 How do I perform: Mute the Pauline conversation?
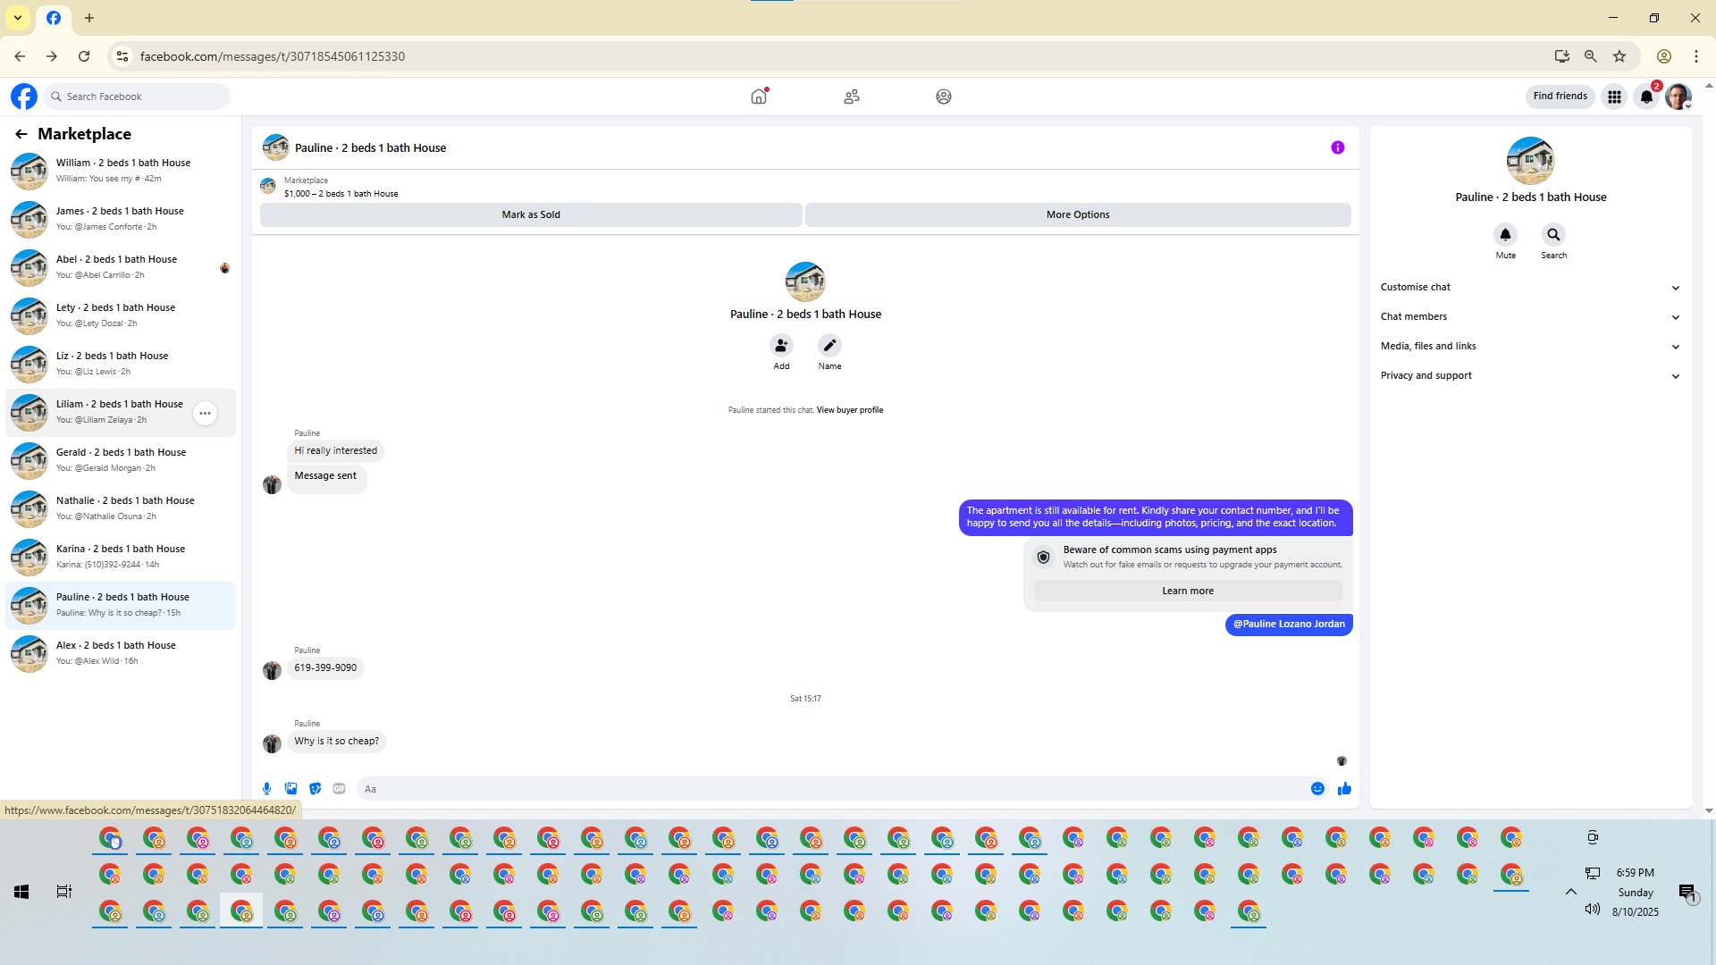pyautogui.click(x=1505, y=235)
